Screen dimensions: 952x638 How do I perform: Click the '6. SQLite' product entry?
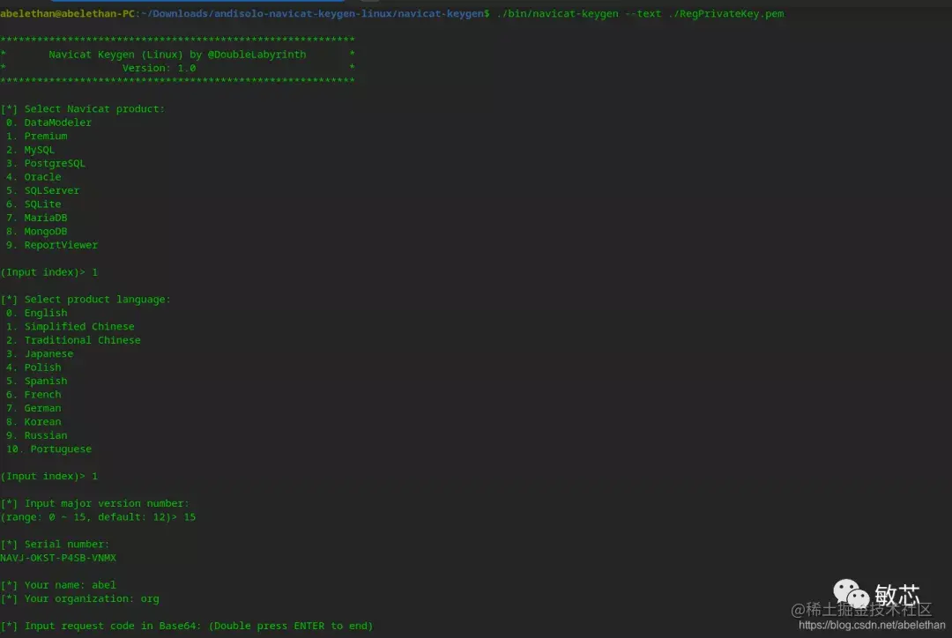coord(34,204)
